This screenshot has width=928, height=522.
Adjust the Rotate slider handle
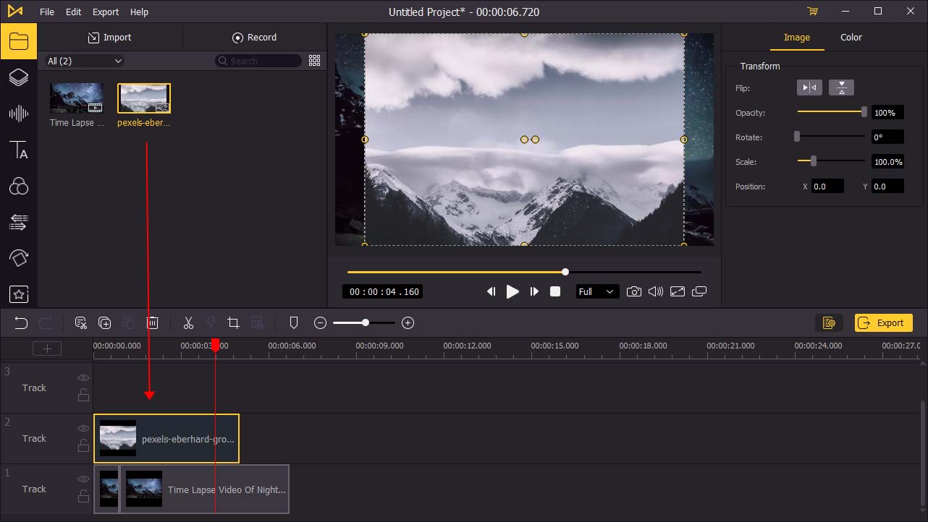tap(797, 137)
